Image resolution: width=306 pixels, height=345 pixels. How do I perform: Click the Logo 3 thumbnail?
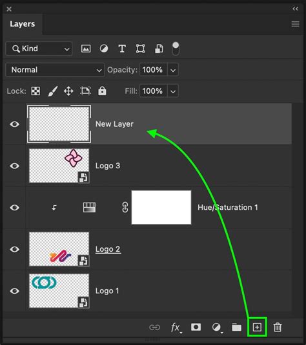[59, 166]
